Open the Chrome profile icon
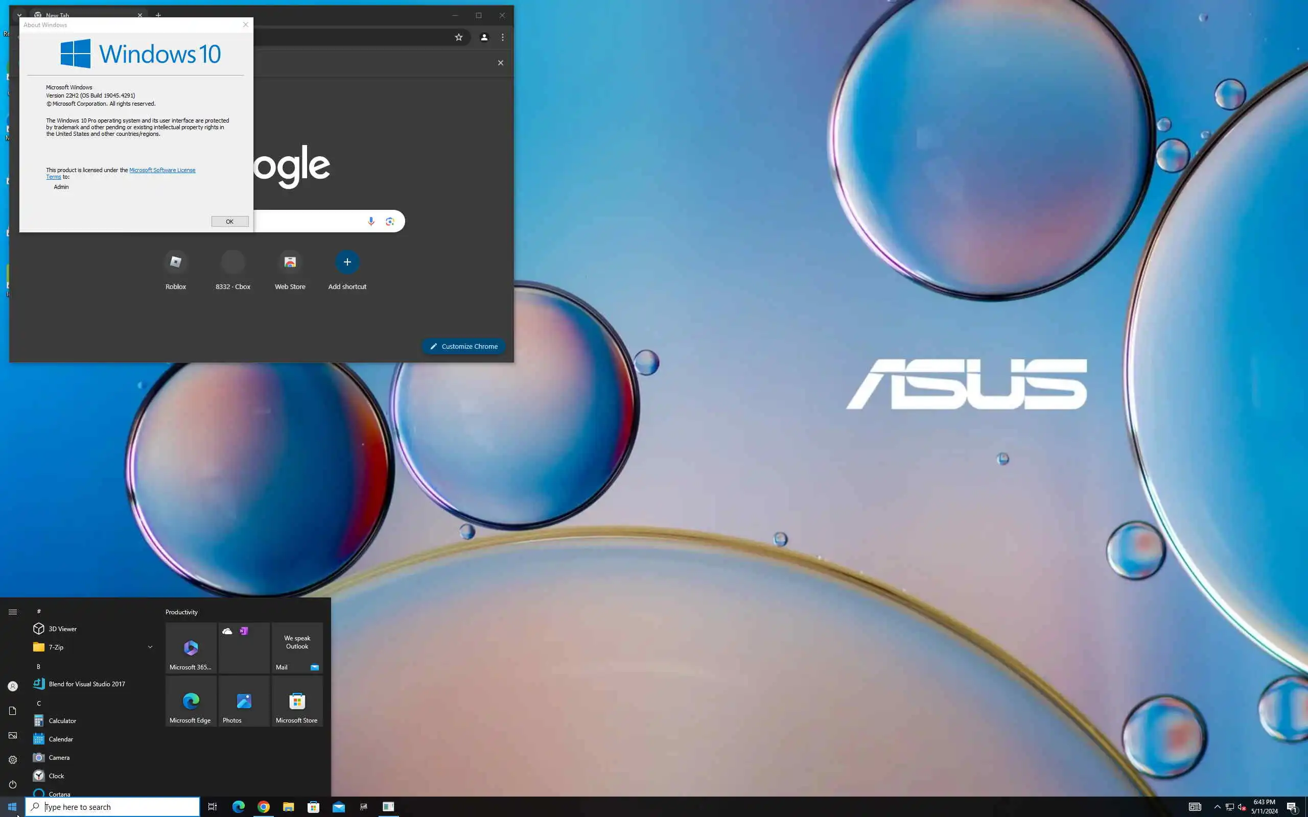This screenshot has height=817, width=1308. (x=484, y=37)
